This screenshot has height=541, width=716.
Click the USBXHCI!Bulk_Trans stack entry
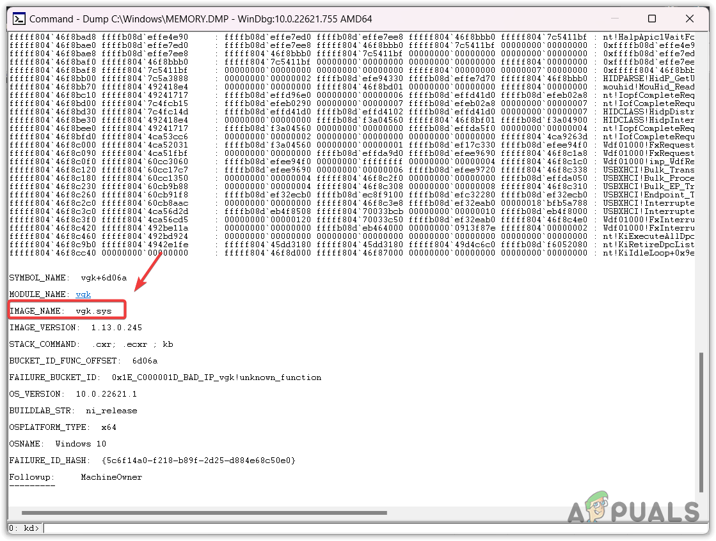pos(648,170)
